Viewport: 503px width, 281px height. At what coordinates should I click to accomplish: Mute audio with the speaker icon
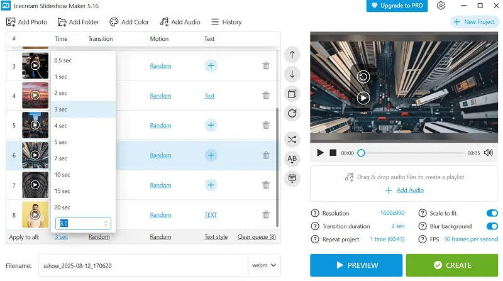489,153
